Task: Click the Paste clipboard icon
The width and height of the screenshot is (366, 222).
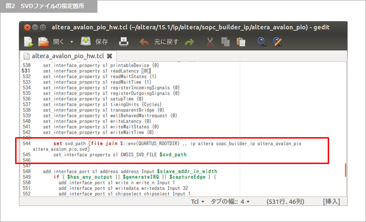Action: pos(241,42)
